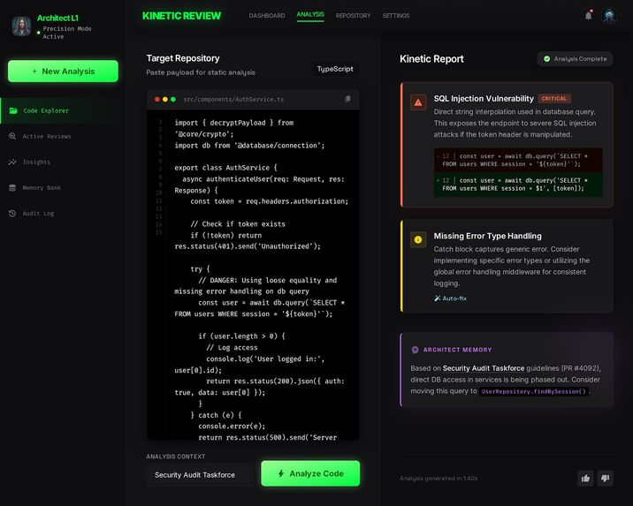Apply Auto-fix for error handling

tap(450, 298)
